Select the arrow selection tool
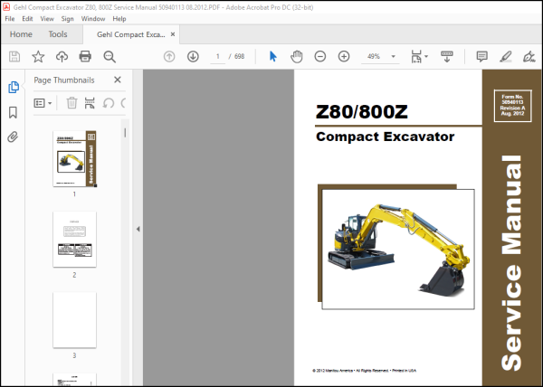The height and width of the screenshot is (387, 543). [273, 56]
